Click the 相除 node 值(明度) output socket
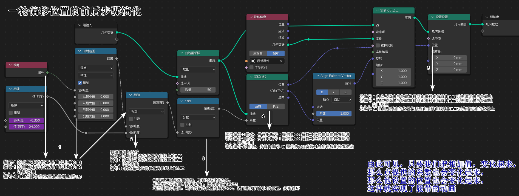The image size is (519, 196). point(47,97)
